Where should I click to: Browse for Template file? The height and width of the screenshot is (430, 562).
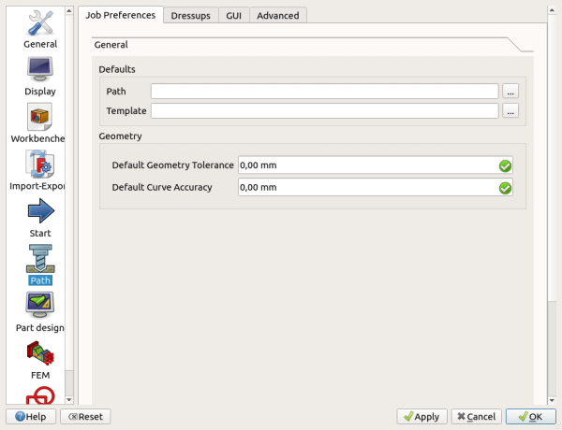[x=510, y=111]
